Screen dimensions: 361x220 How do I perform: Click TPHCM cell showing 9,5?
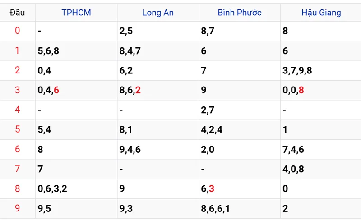[x=45, y=209]
